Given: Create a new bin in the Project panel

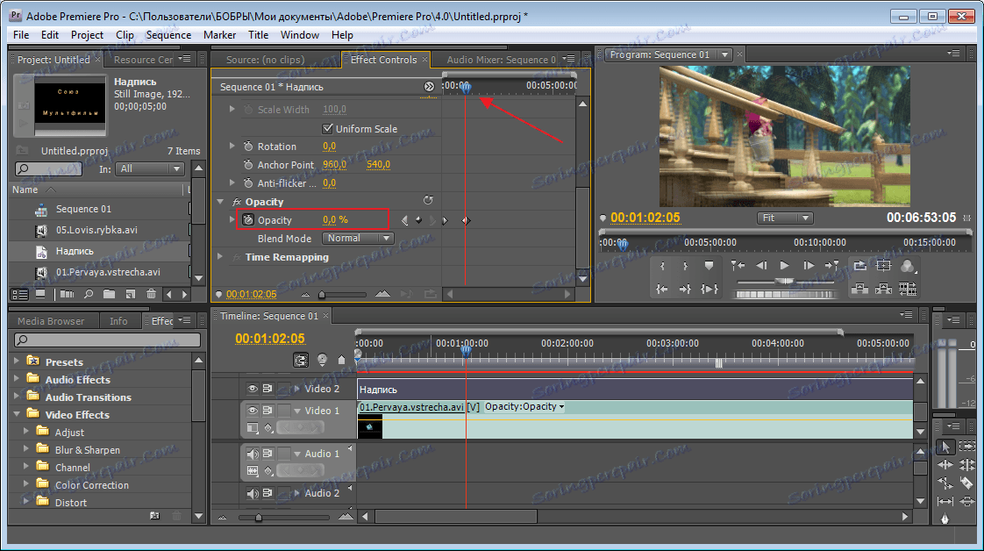Looking at the screenshot, I should pyautogui.click(x=110, y=294).
